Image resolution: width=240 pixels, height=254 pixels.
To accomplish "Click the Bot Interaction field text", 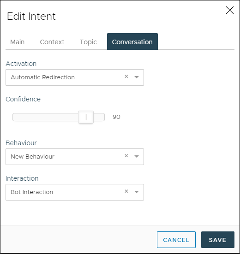I will 32,192.
